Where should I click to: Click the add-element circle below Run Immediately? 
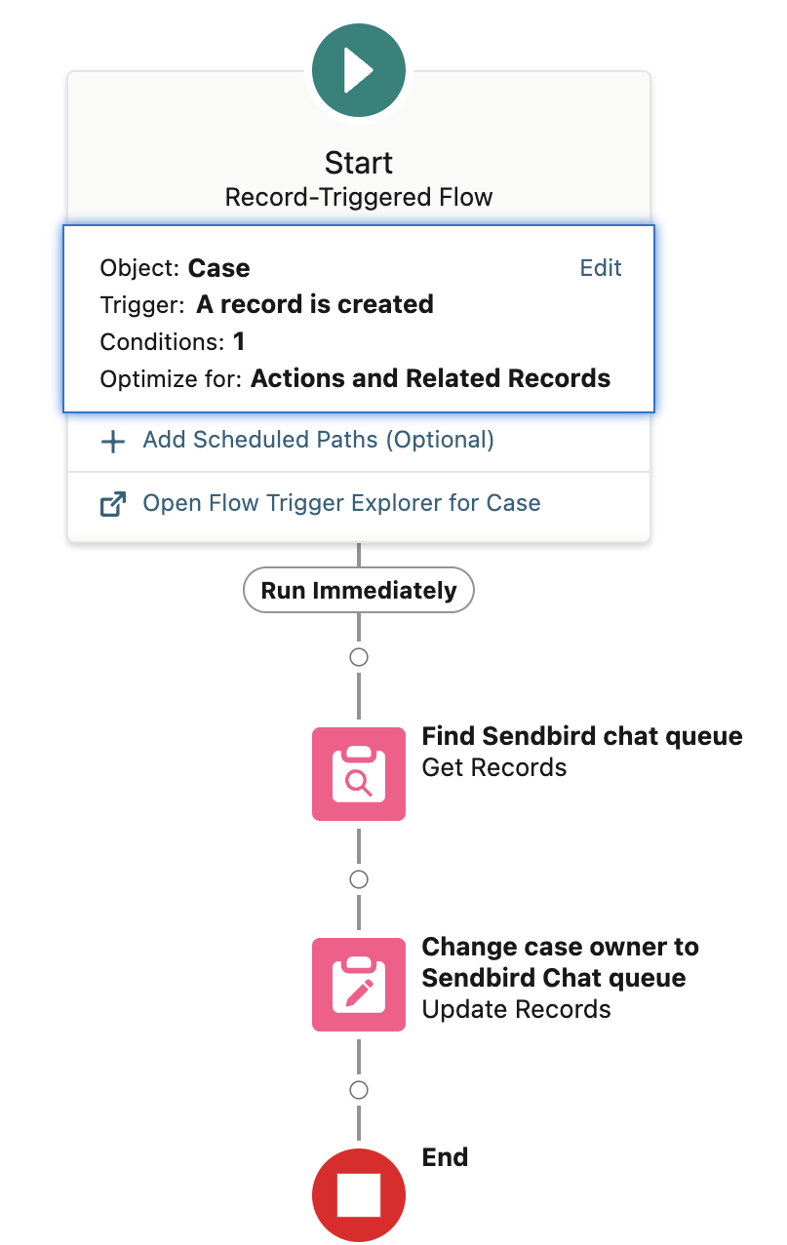358,657
